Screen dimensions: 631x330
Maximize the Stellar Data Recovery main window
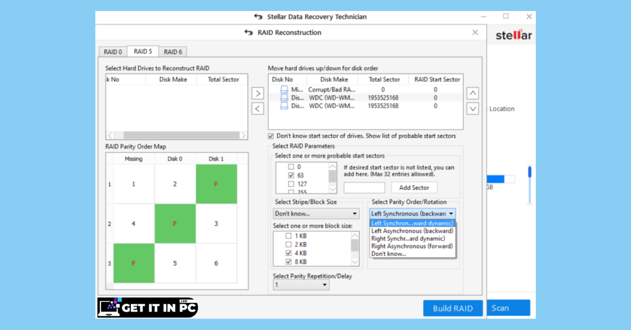tap(506, 16)
